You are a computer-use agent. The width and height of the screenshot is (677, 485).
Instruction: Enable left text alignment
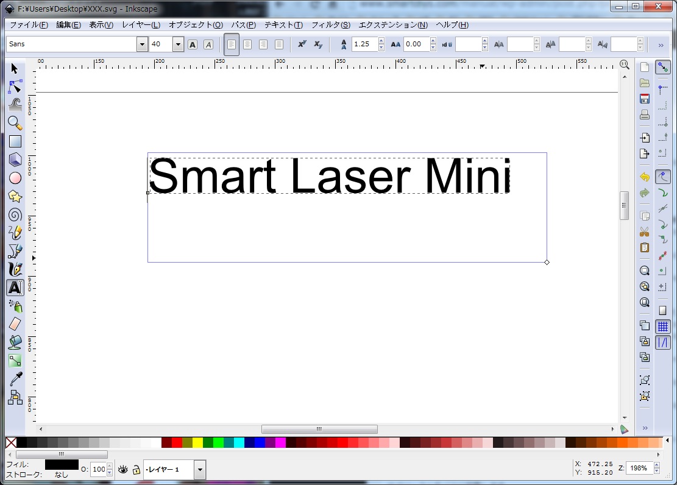coord(232,44)
